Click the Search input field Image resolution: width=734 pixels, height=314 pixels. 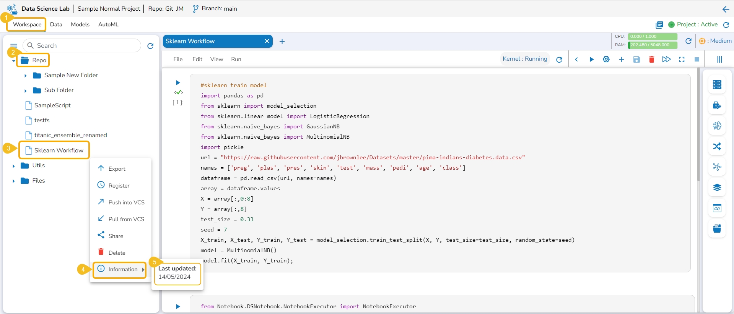coord(86,45)
